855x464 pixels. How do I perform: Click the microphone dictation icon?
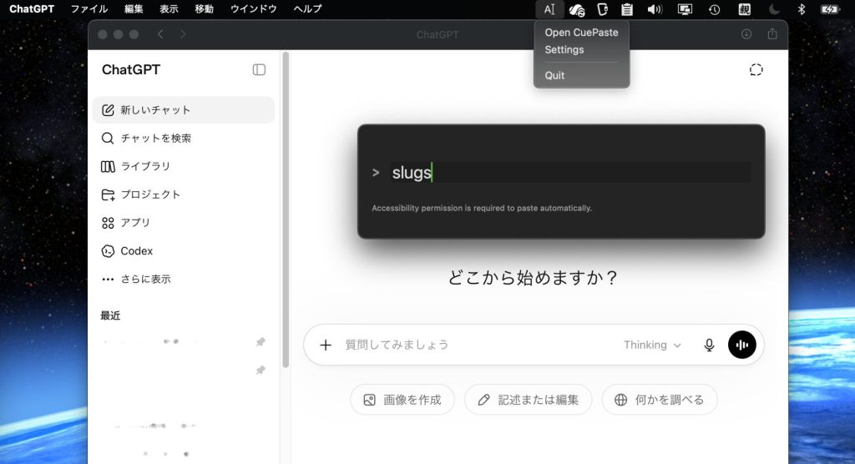click(709, 345)
